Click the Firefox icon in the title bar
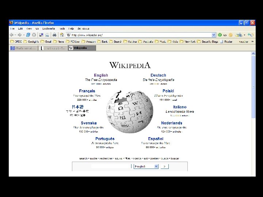 pyautogui.click(x=11, y=23)
